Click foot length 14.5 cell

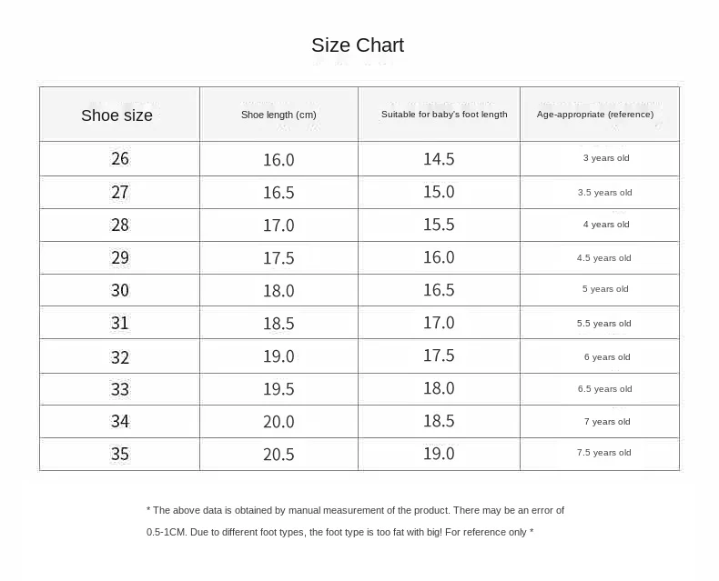coord(439,159)
